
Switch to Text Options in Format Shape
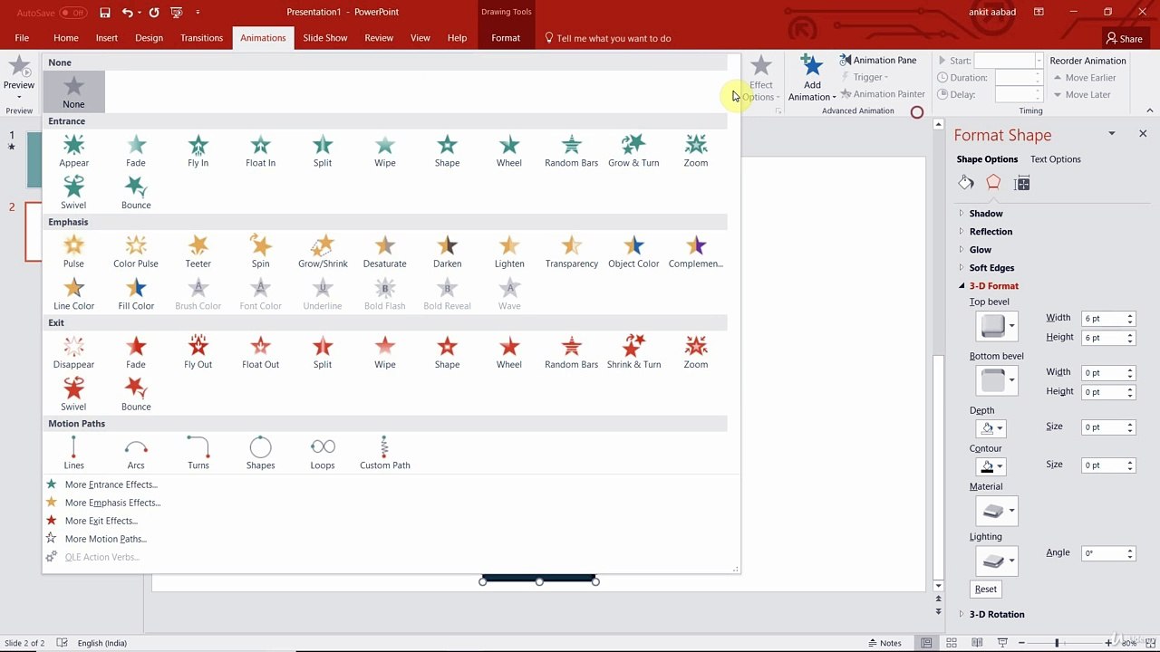(x=1056, y=159)
